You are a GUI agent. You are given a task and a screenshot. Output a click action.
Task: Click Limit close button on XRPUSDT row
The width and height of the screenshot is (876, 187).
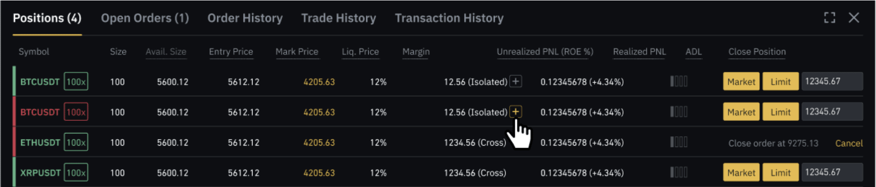(x=781, y=172)
